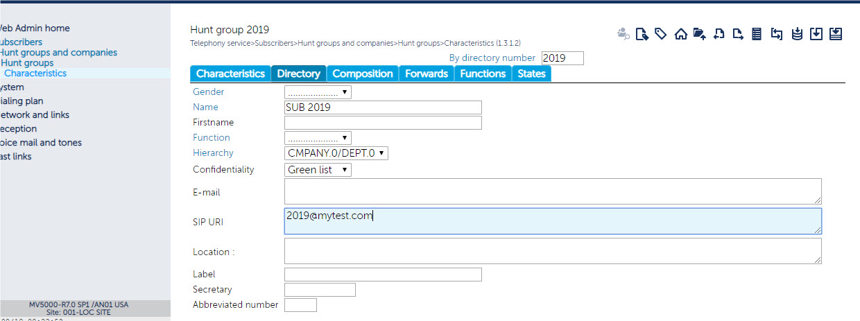Expand the Function dropdown list
The width and height of the screenshot is (860, 321).
(318, 138)
